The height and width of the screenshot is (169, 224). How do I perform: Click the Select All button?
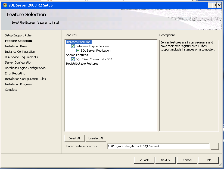tap(74, 138)
